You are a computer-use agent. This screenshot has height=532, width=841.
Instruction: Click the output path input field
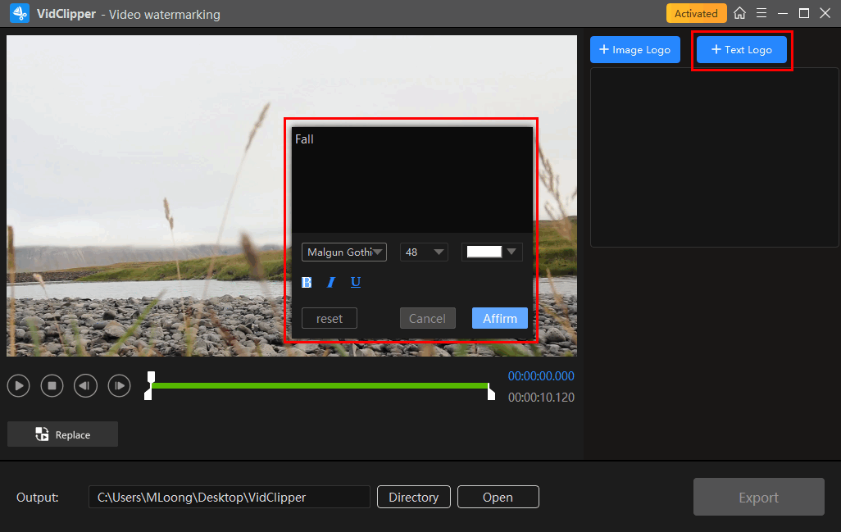tap(230, 497)
